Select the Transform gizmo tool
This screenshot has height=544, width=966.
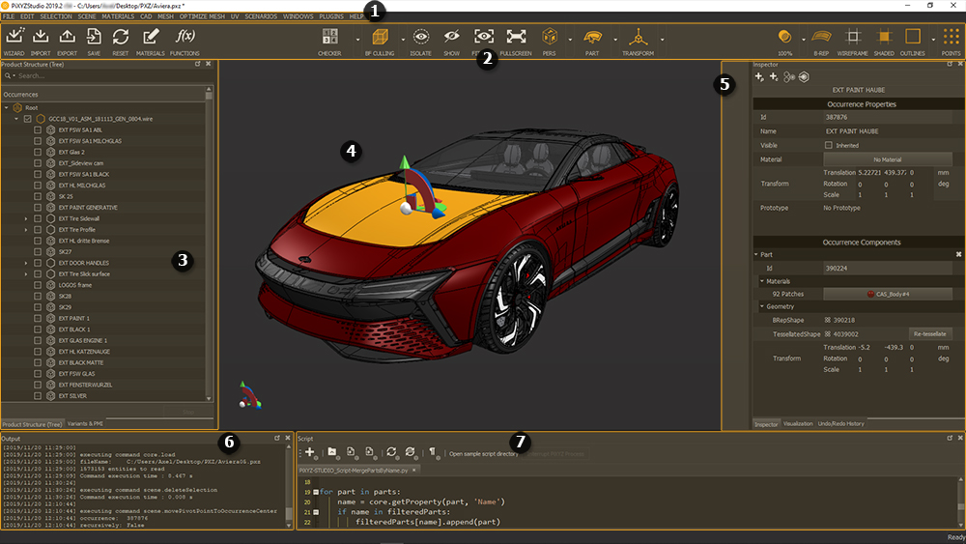click(638, 38)
